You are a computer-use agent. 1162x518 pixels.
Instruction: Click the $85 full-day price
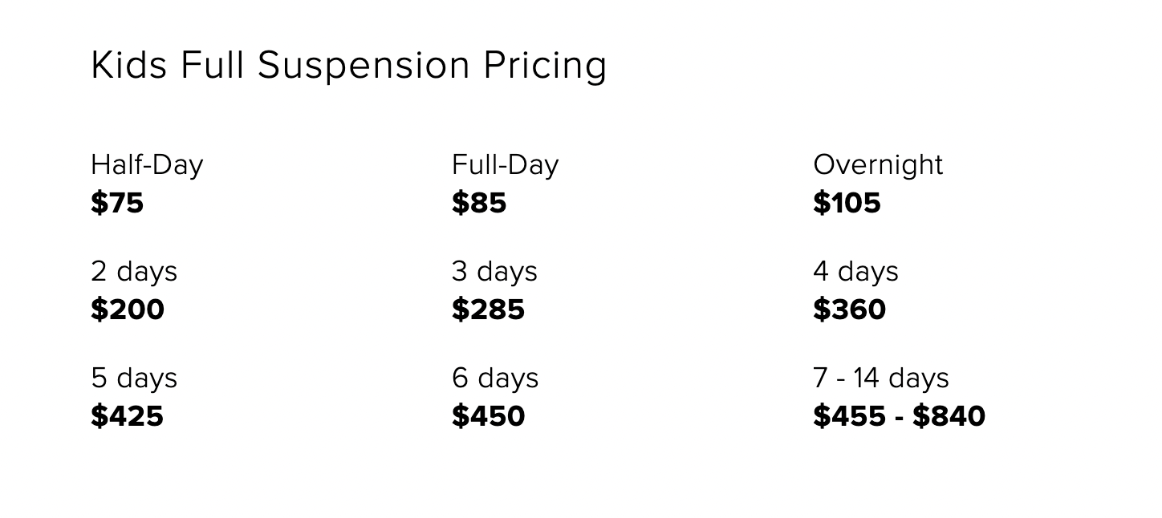point(479,203)
